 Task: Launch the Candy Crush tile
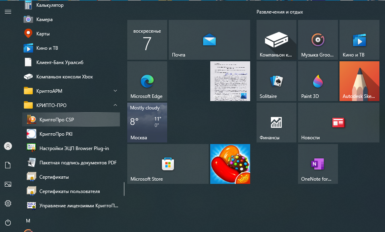click(230, 164)
